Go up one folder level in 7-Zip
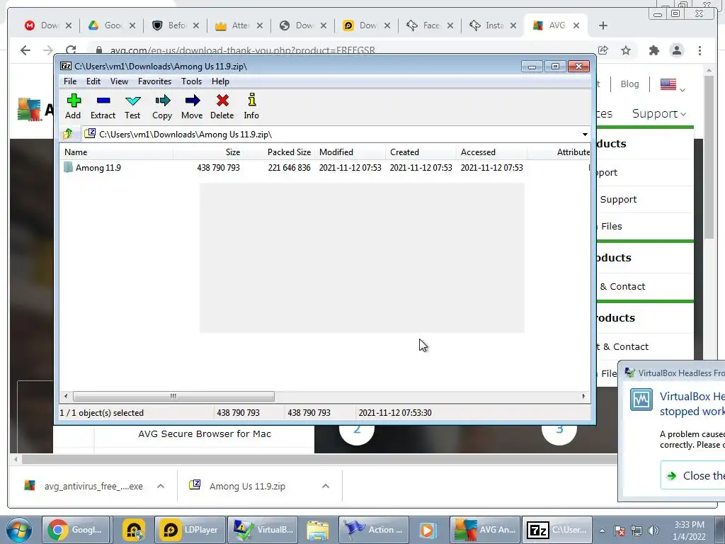The image size is (725, 544). [68, 134]
